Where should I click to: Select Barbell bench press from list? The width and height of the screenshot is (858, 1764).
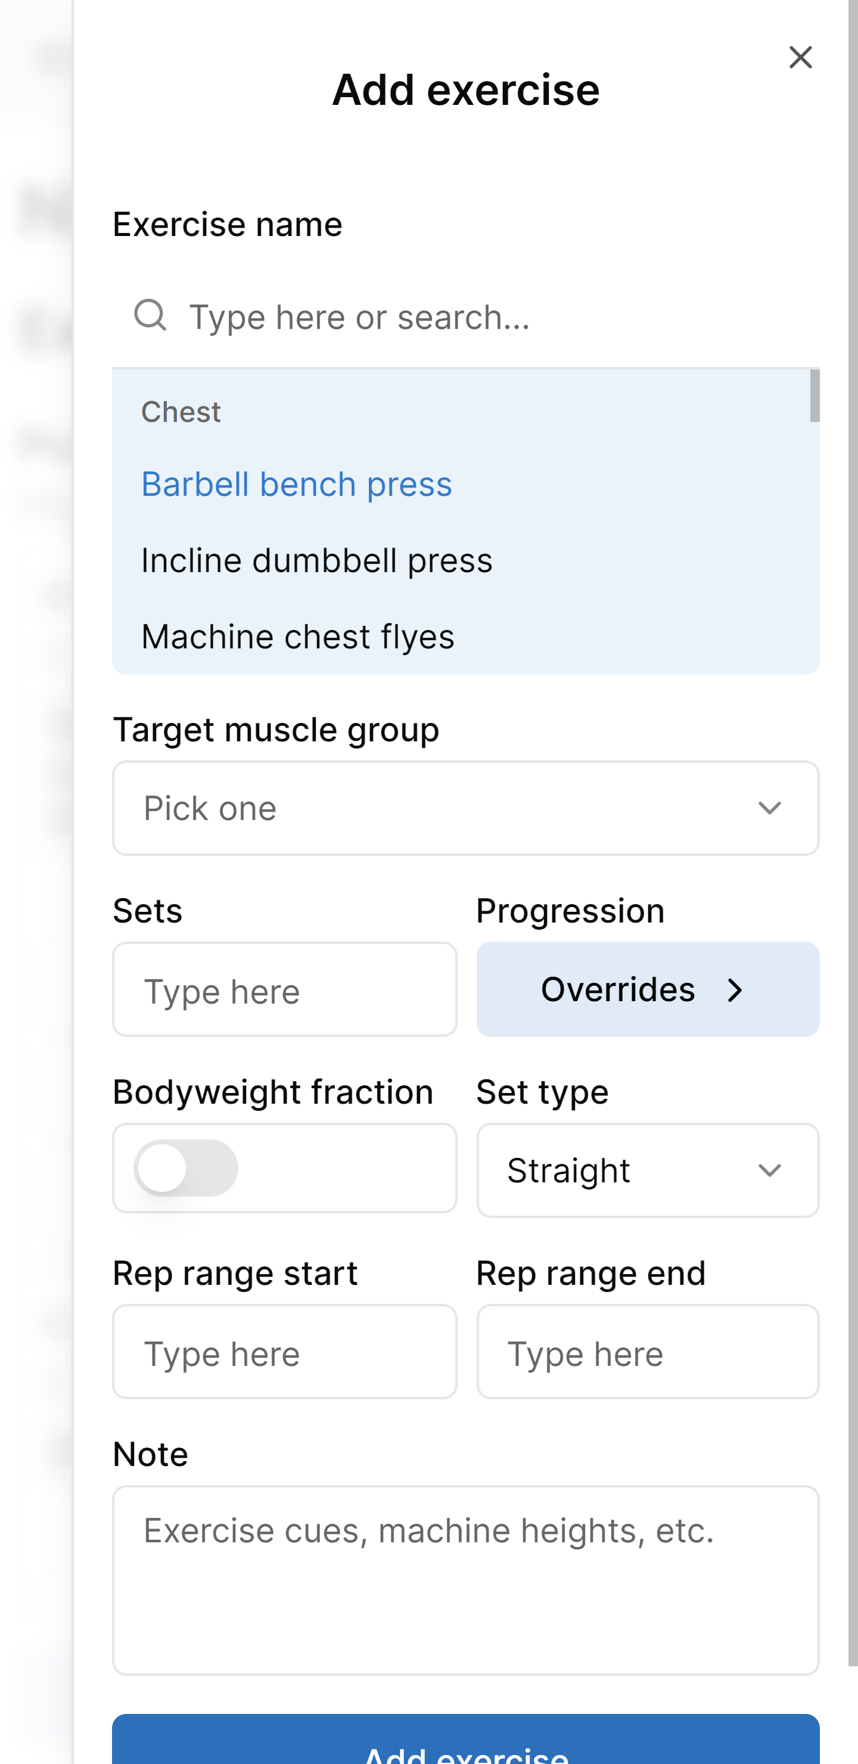coord(297,484)
